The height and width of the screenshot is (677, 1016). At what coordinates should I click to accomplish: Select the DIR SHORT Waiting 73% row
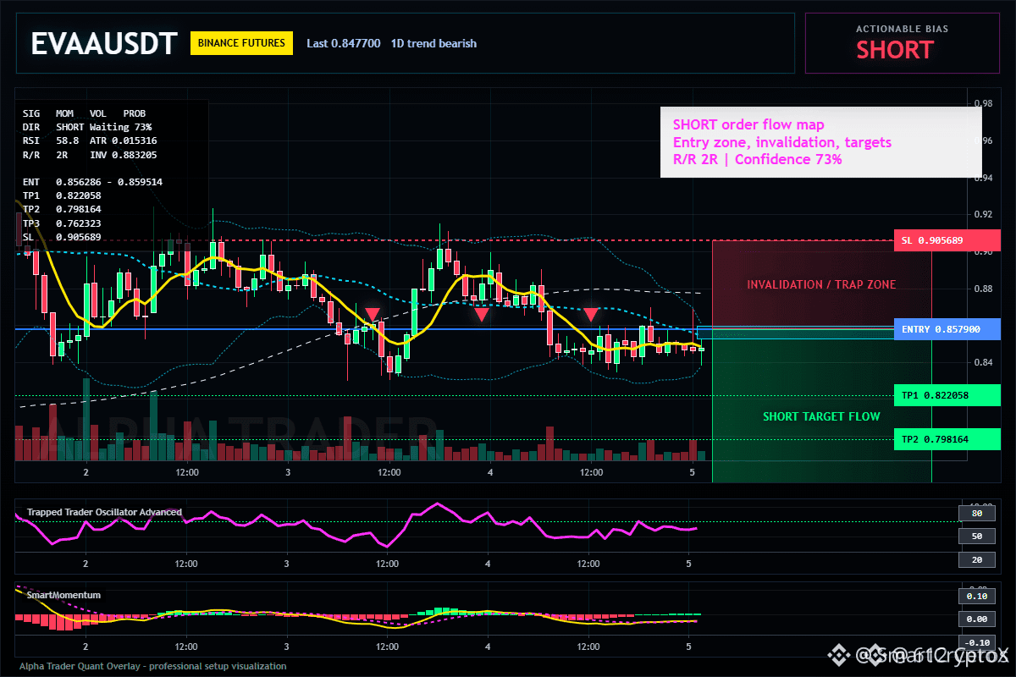pyautogui.click(x=86, y=126)
